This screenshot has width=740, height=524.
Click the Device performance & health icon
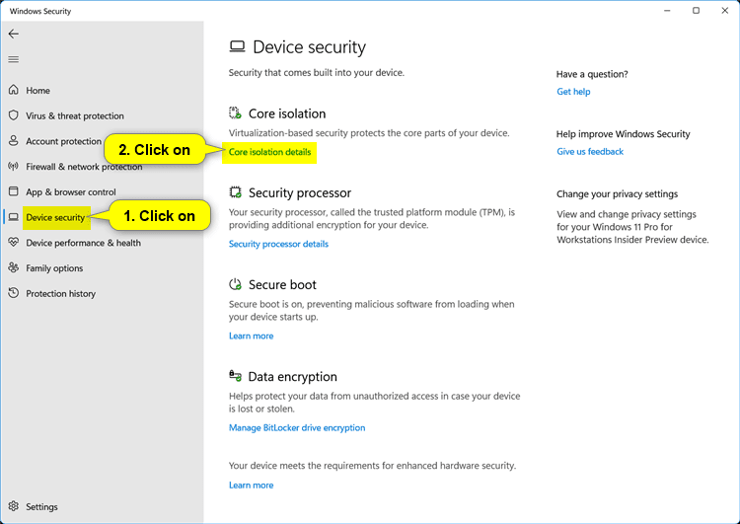pos(14,243)
